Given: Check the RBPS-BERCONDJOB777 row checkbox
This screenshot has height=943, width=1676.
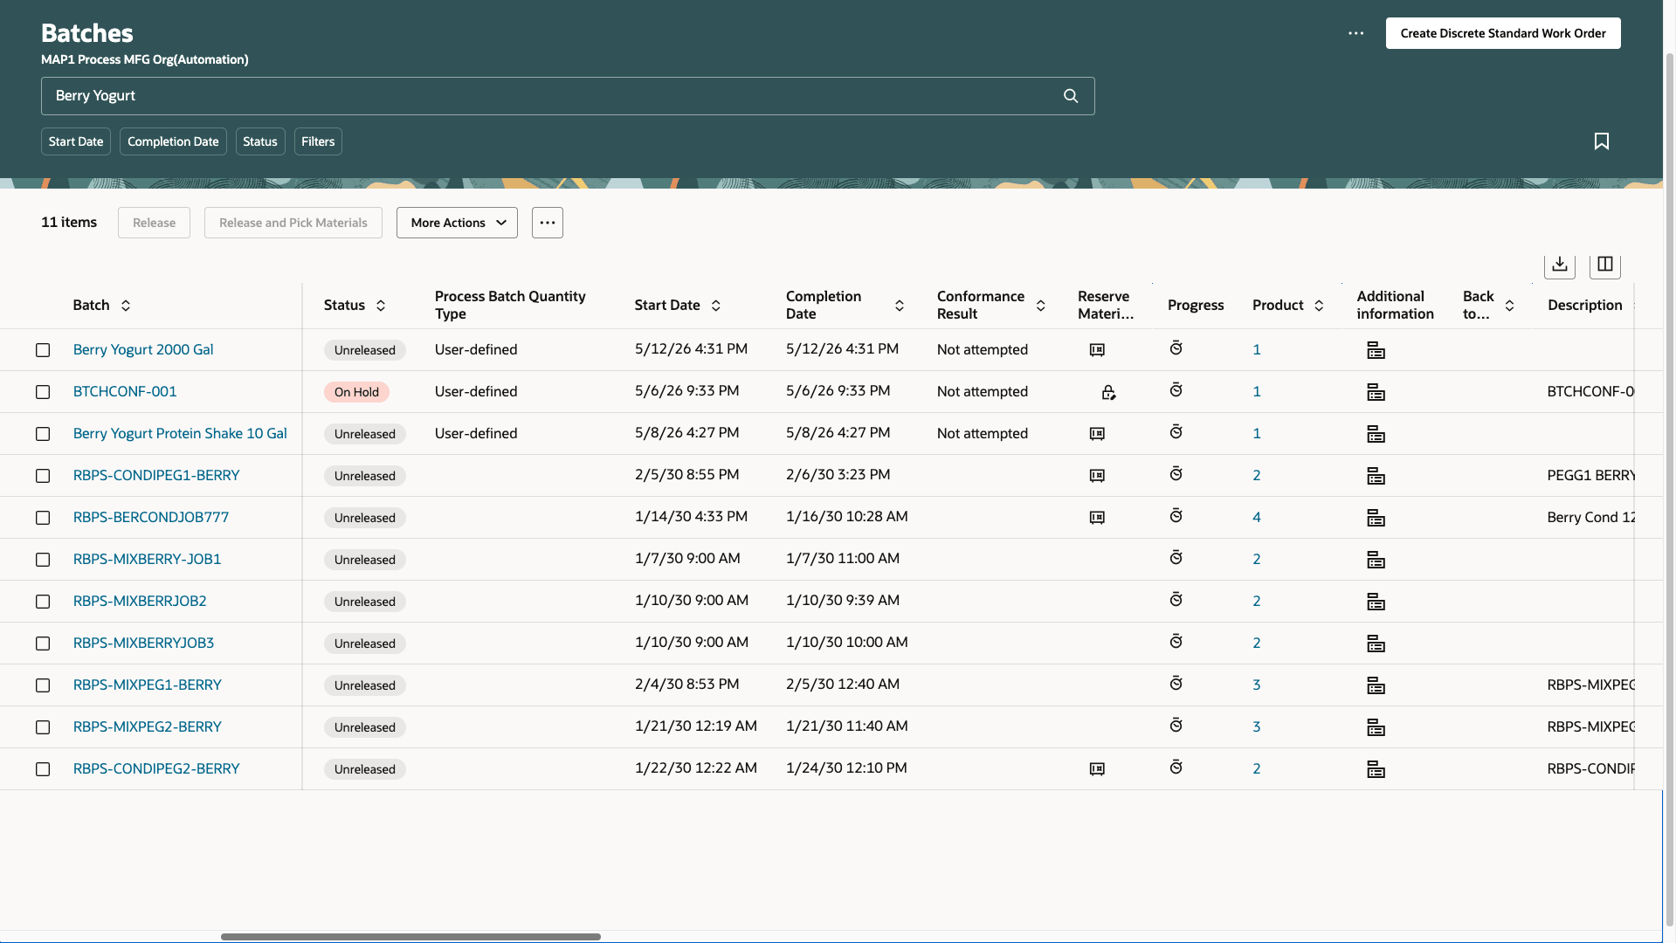Looking at the screenshot, I should [x=43, y=518].
